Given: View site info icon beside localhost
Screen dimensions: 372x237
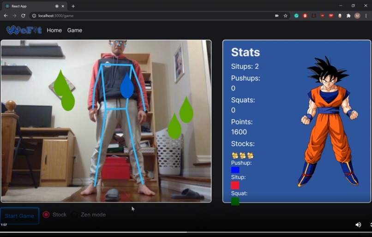Looking at the screenshot, I should tap(34, 16).
